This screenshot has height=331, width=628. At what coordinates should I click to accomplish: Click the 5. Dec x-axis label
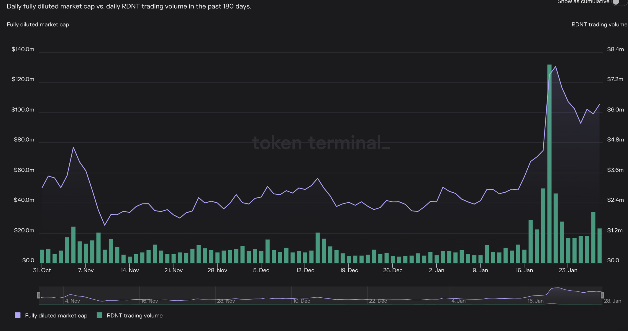click(261, 270)
